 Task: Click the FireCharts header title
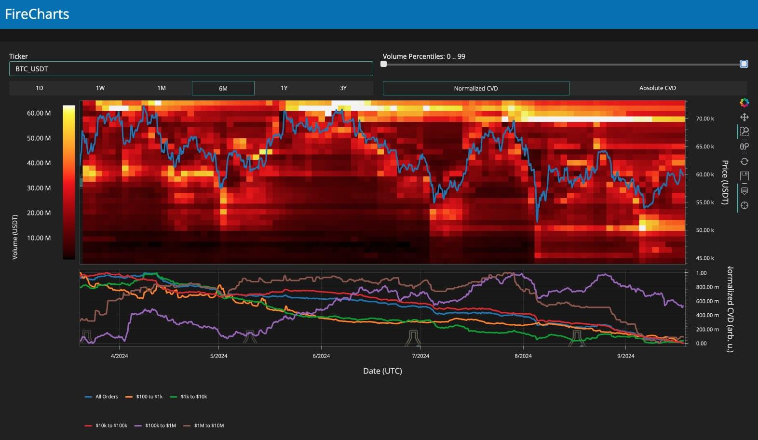click(37, 14)
